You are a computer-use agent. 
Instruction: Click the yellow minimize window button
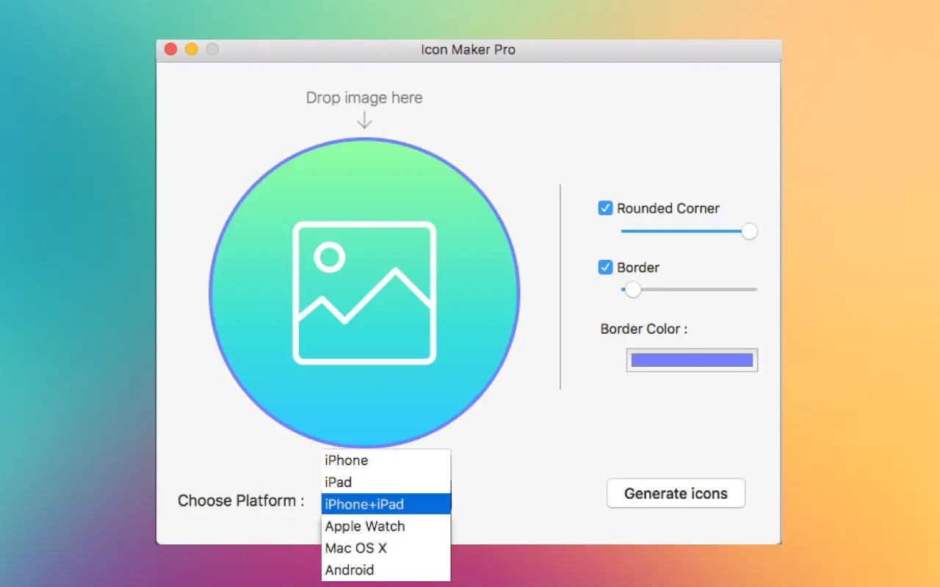click(191, 49)
